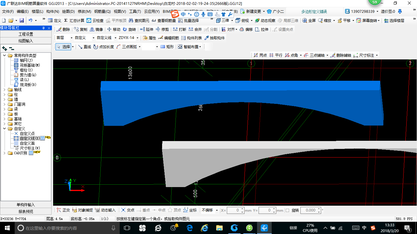417x234 pixels.
Task: Collapse the 常用构件类型 folder
Action: tap(5, 55)
